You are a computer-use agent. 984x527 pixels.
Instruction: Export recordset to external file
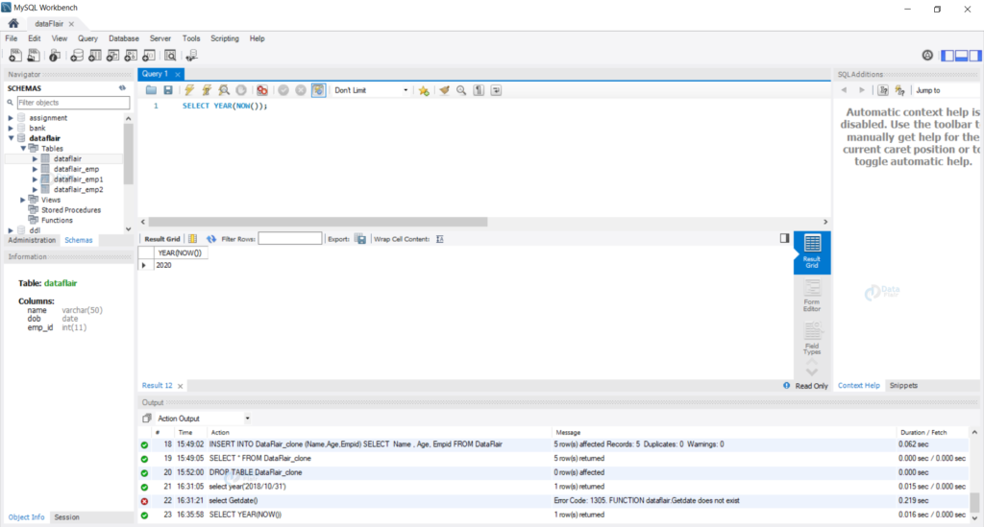click(360, 239)
